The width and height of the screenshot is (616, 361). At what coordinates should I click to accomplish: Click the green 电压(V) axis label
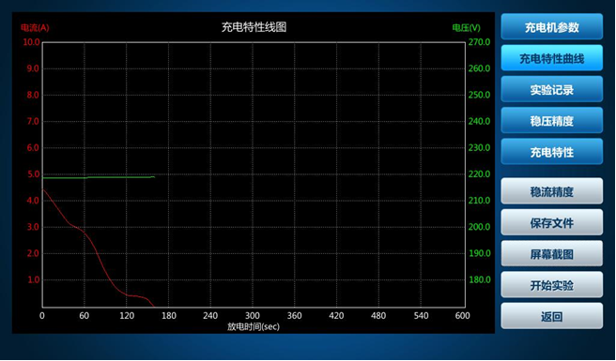(x=466, y=27)
